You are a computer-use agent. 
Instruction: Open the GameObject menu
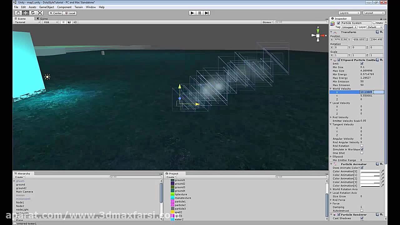click(x=47, y=7)
